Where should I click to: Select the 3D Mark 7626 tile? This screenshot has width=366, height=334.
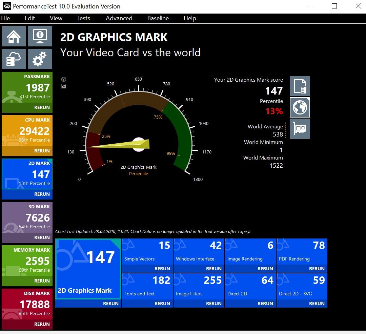(27, 217)
